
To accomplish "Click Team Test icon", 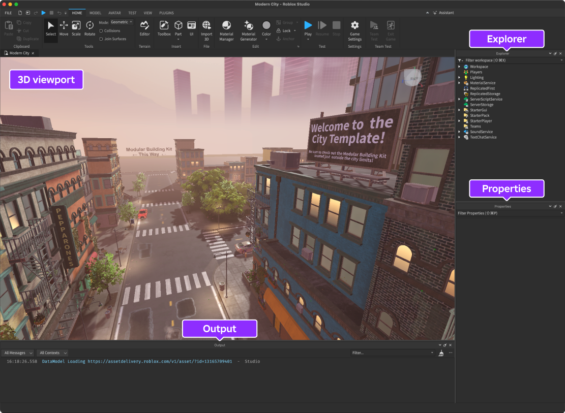I will (x=374, y=25).
